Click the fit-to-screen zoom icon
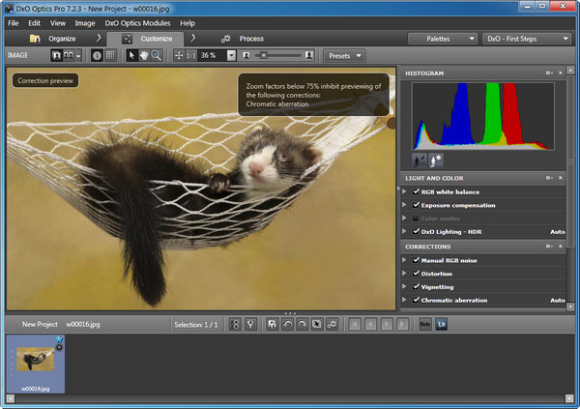Viewport: 580px width, 409px height. coord(179,55)
